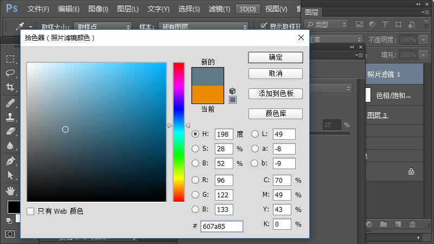Enable the 只有 Web 颜色 checkbox
The width and height of the screenshot is (434, 244).
pyautogui.click(x=30, y=211)
